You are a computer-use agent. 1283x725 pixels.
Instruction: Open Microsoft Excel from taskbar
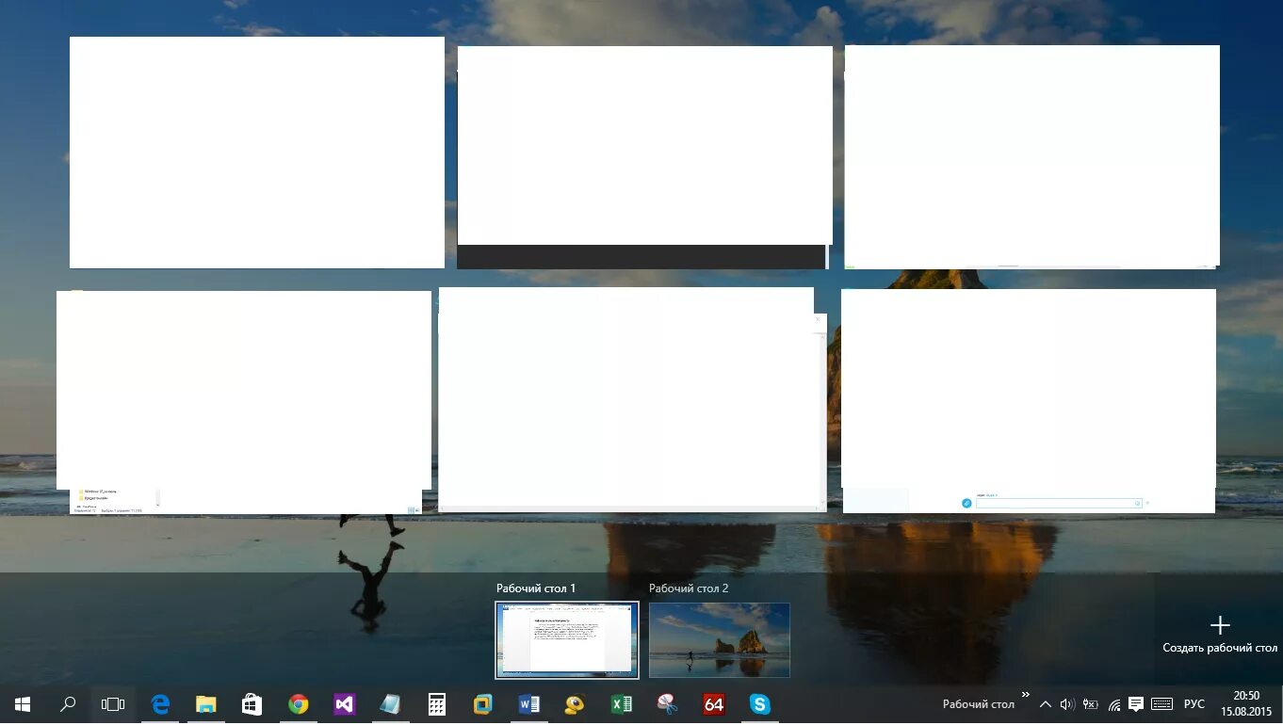point(621,703)
